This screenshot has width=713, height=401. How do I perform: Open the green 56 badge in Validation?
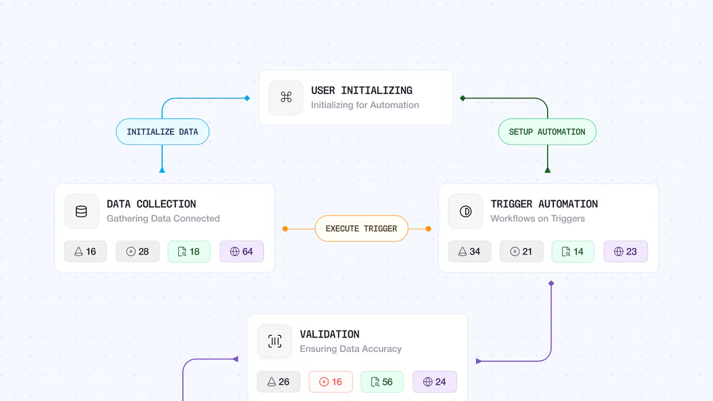[382, 382]
